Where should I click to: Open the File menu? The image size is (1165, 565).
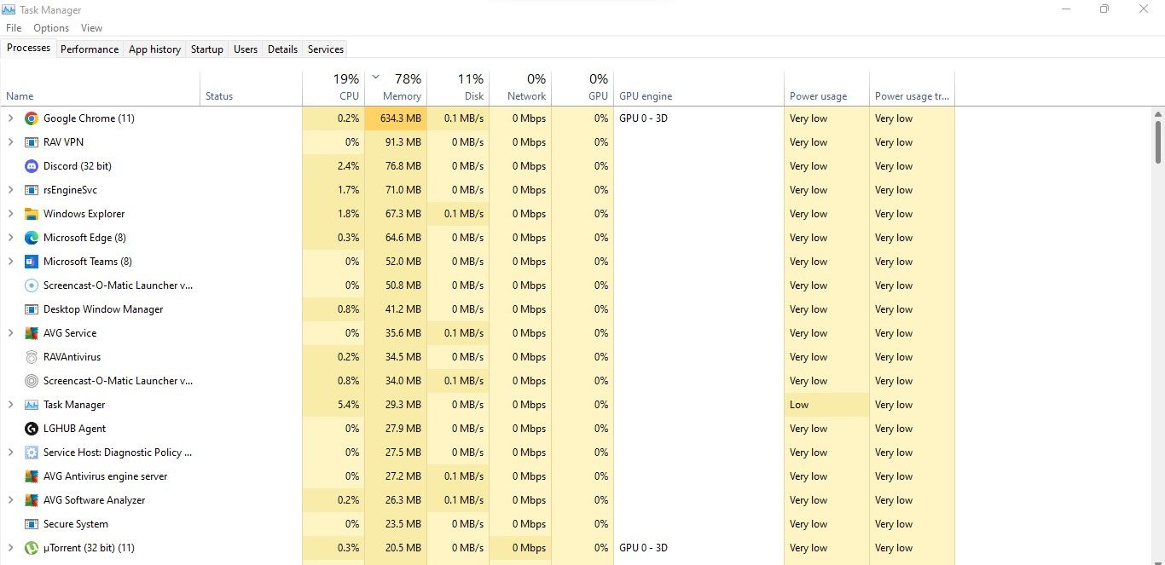click(x=14, y=28)
